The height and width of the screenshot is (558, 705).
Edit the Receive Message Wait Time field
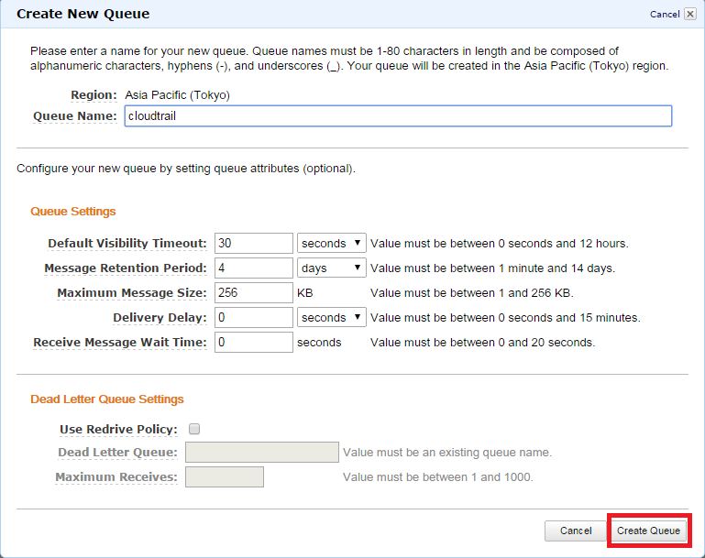[x=254, y=342]
